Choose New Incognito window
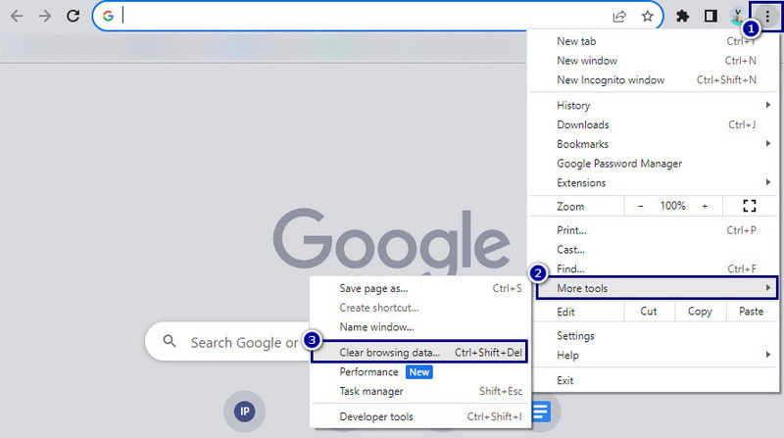 (x=611, y=80)
